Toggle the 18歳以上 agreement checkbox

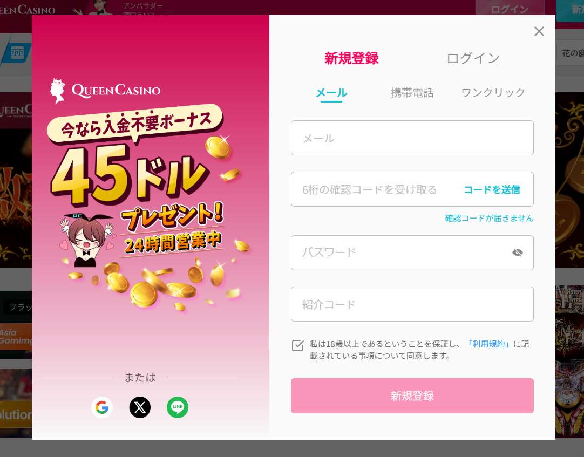click(x=297, y=345)
